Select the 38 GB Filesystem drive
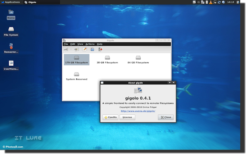Screen dimensions: 246x154 (107, 60)
